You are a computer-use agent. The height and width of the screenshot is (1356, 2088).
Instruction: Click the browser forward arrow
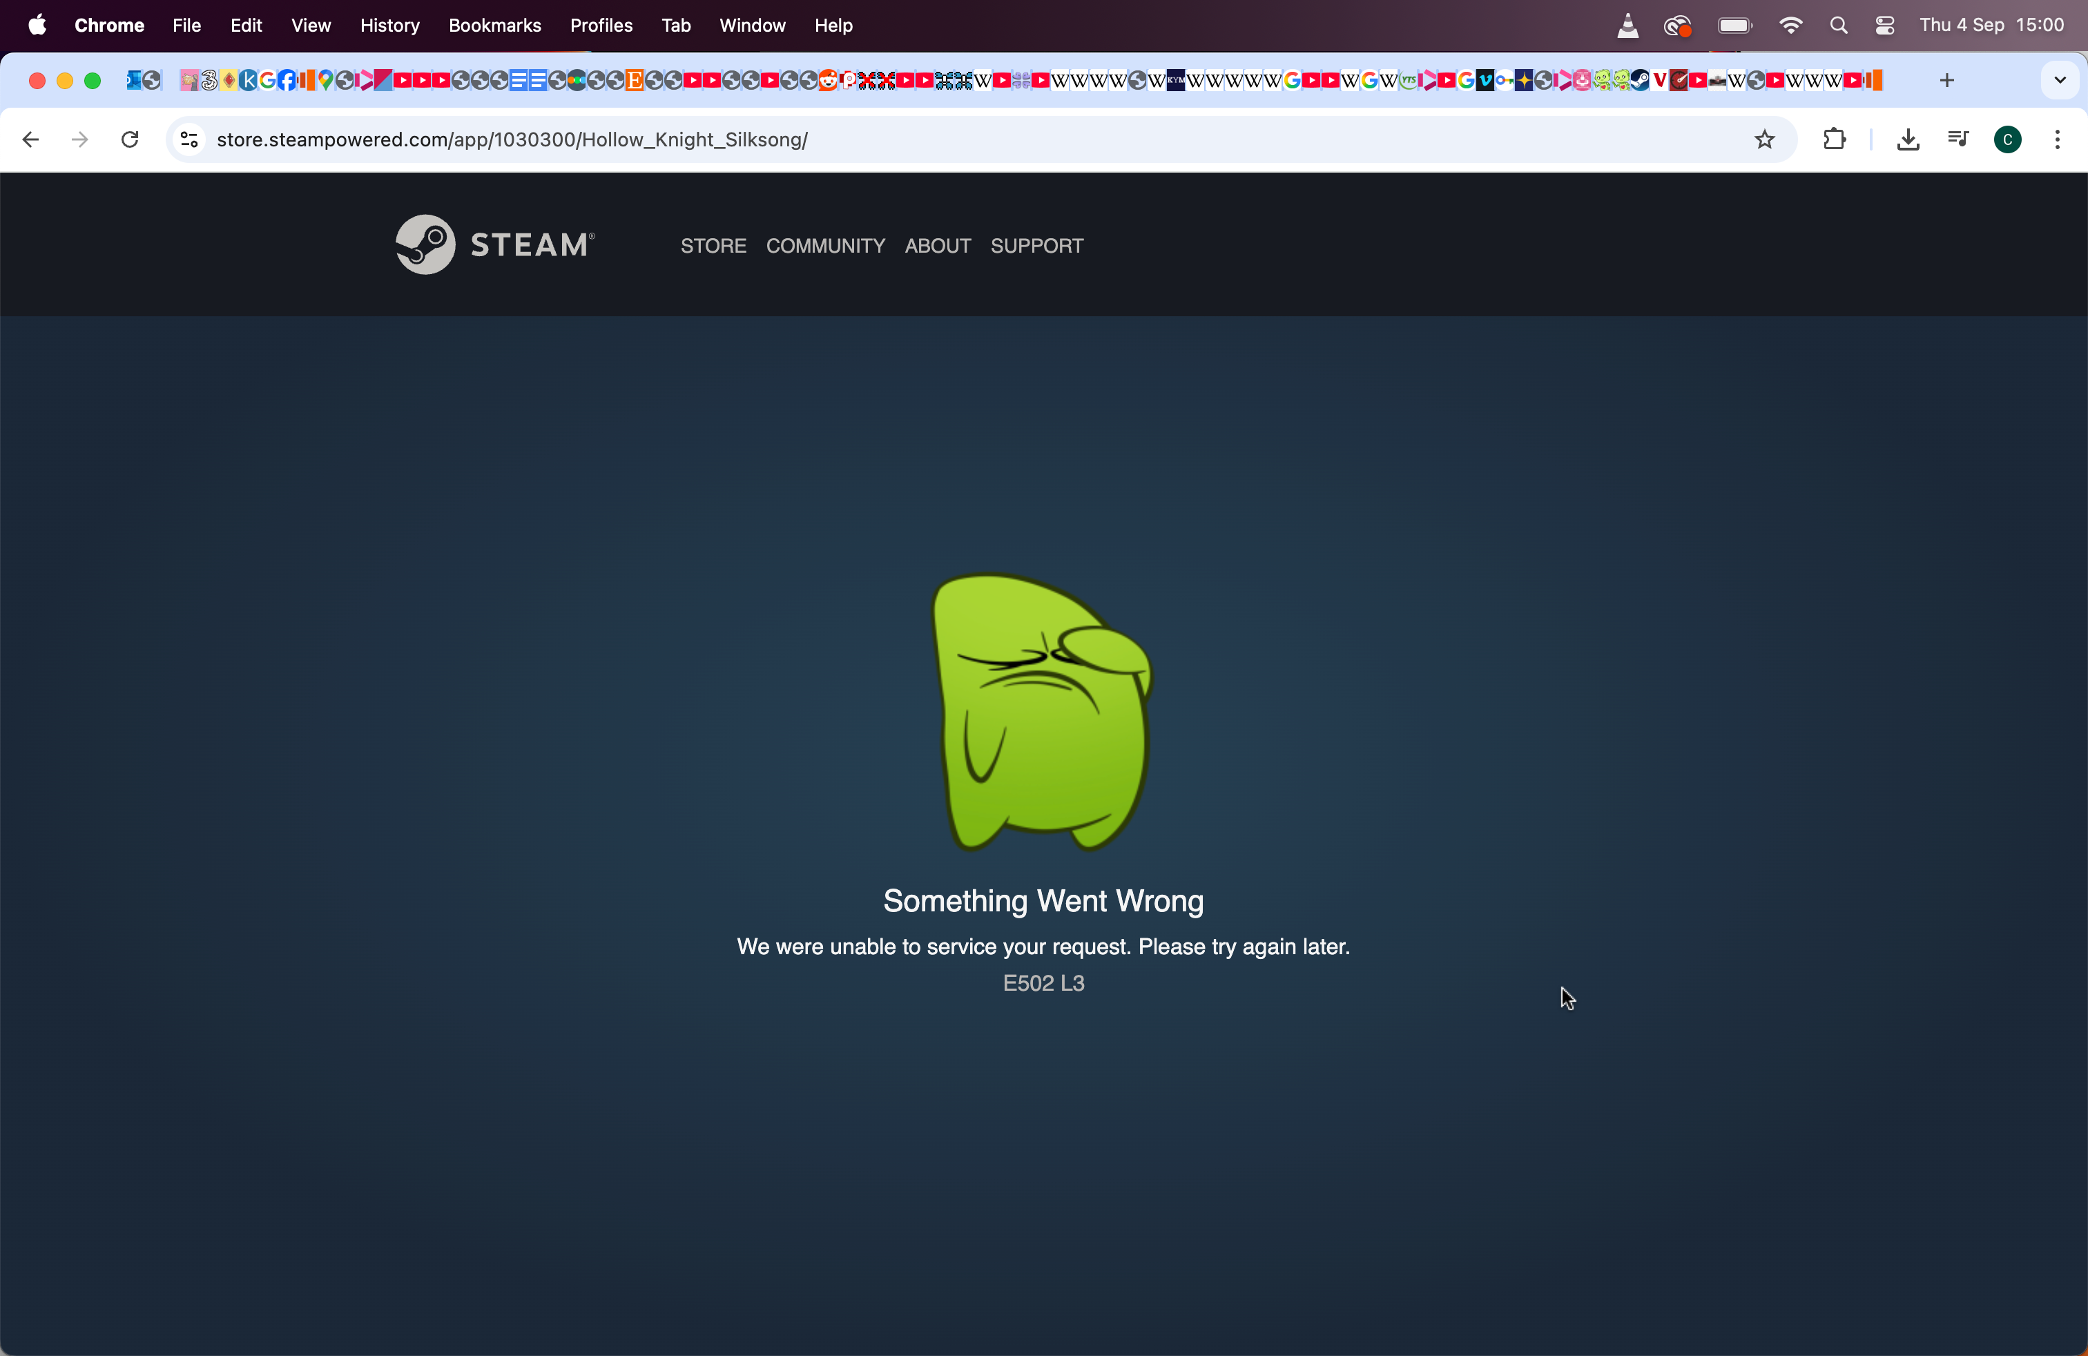pyautogui.click(x=80, y=139)
